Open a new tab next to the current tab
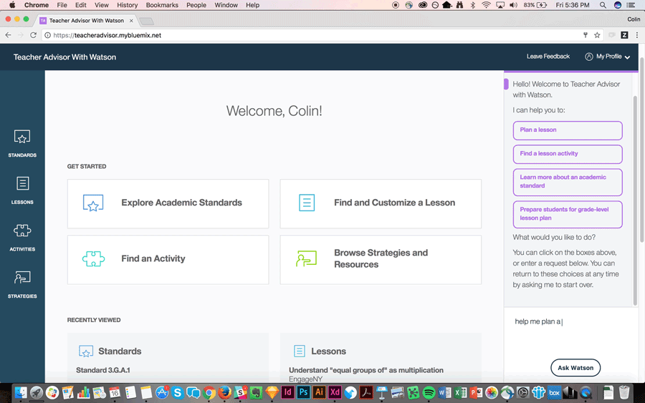Image resolution: width=645 pixels, height=403 pixels. (146, 21)
